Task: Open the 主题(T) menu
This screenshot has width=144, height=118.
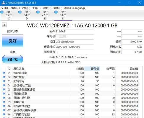Action: pyautogui.click(x=36, y=8)
